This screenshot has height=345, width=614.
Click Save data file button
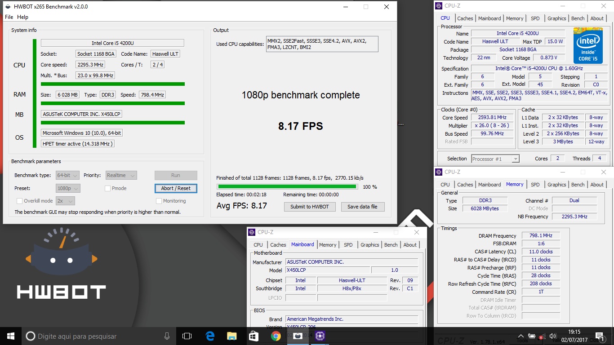[x=363, y=207]
